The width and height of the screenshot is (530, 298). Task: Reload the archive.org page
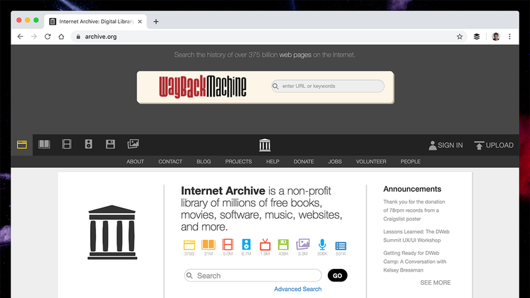48,36
